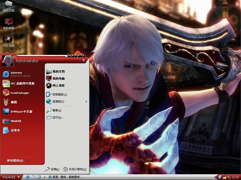Click the Start button on taskbar

click(11, 177)
